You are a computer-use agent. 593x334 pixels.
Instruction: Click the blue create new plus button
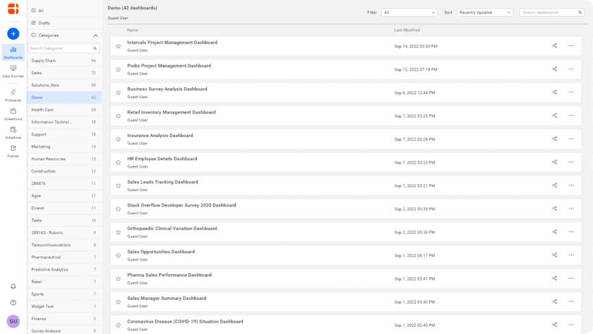[13, 33]
